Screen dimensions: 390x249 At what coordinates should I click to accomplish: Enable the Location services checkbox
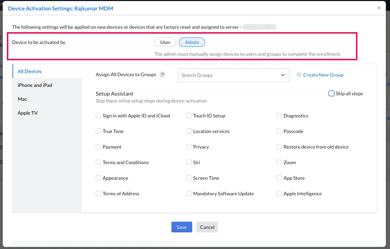pos(189,131)
